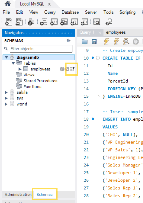Image resolution: width=143 pixels, height=203 pixels.
Task: Expand the employees table node
Action: click(x=20, y=69)
